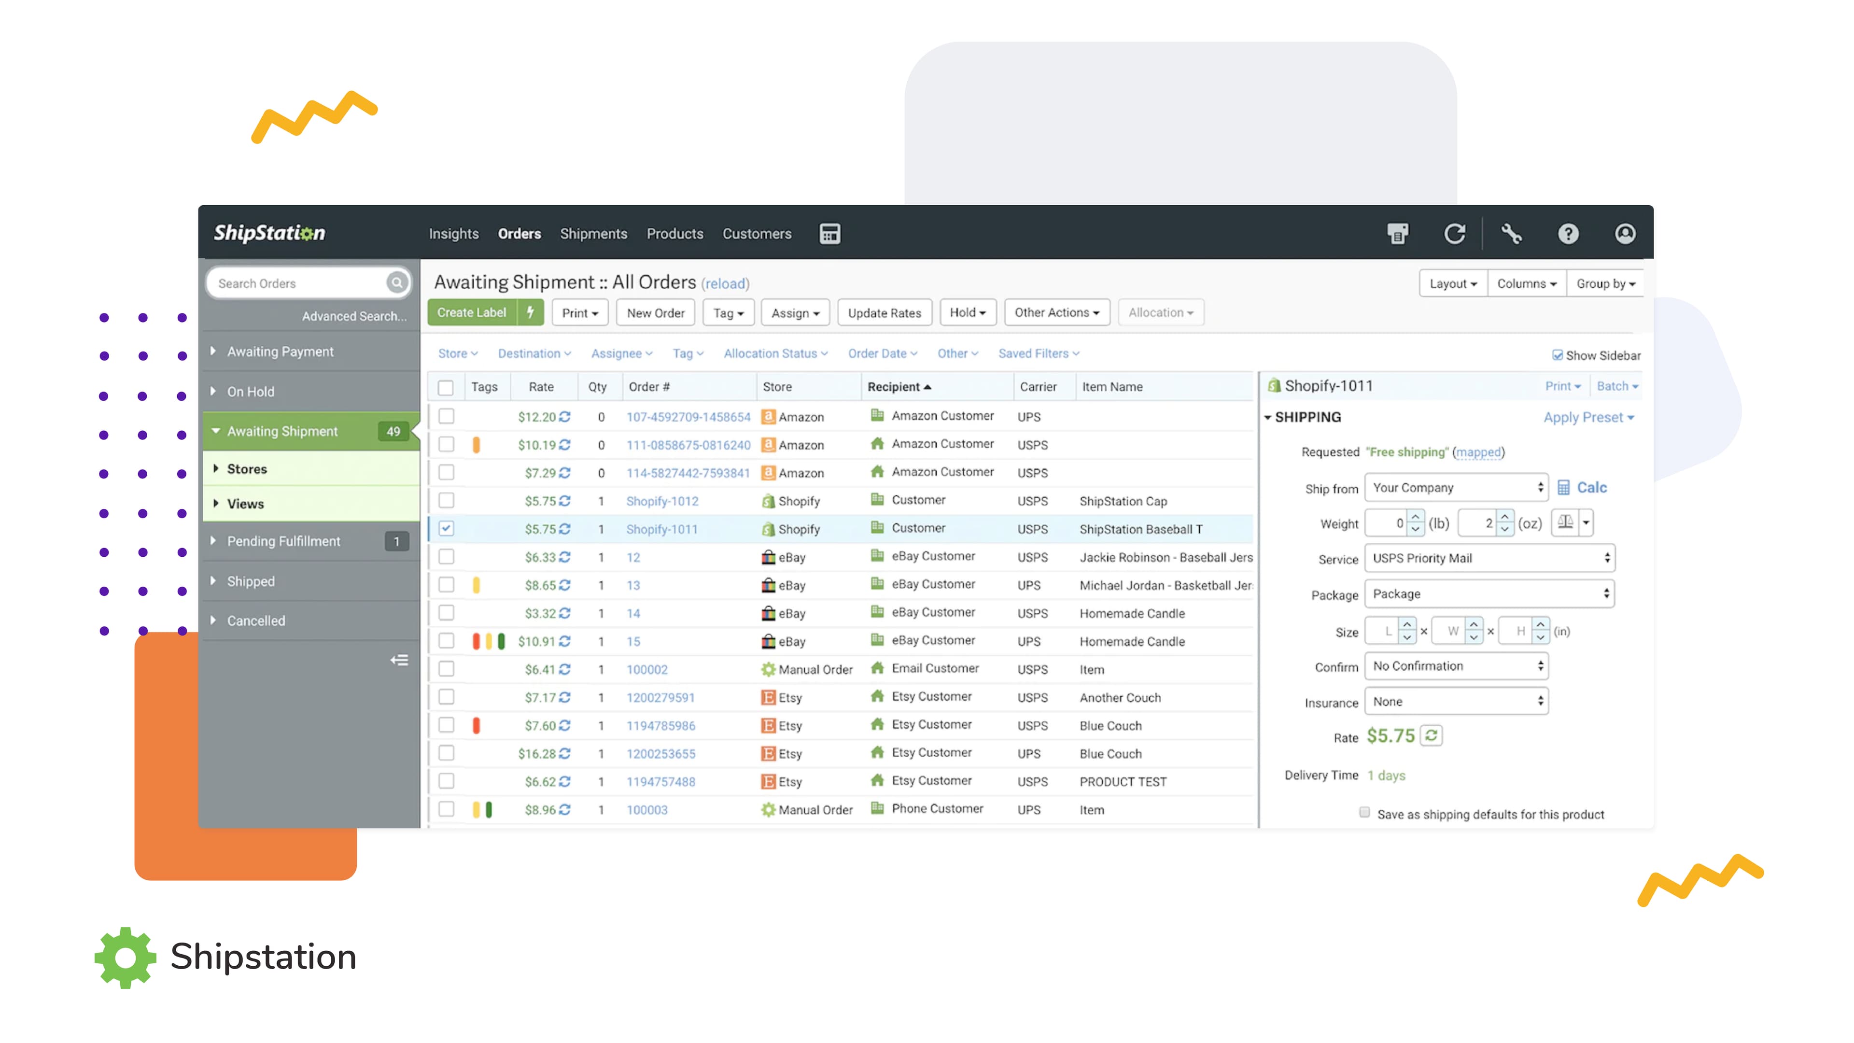The width and height of the screenshot is (1854, 1043).
Task: Check the box for Etsy order 1200253655
Action: 446,753
